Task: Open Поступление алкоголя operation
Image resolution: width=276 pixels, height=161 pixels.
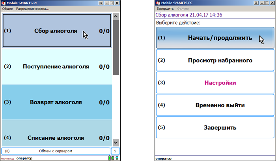Action: 57,66
